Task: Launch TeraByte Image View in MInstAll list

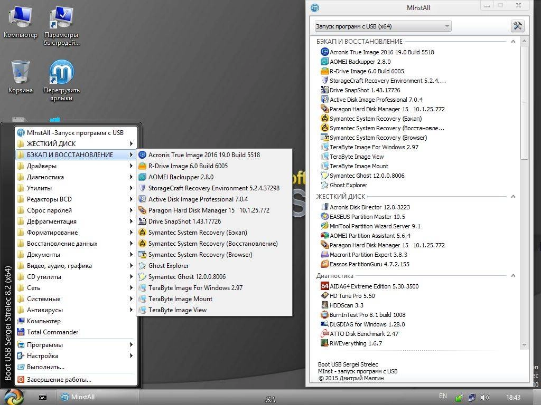Action: [352, 157]
